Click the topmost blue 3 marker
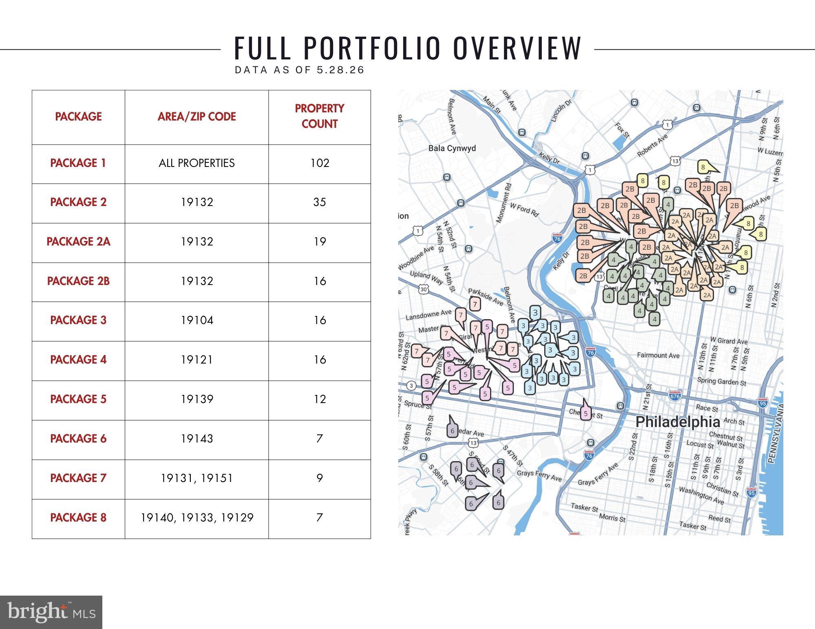The height and width of the screenshot is (629, 815). point(535,313)
